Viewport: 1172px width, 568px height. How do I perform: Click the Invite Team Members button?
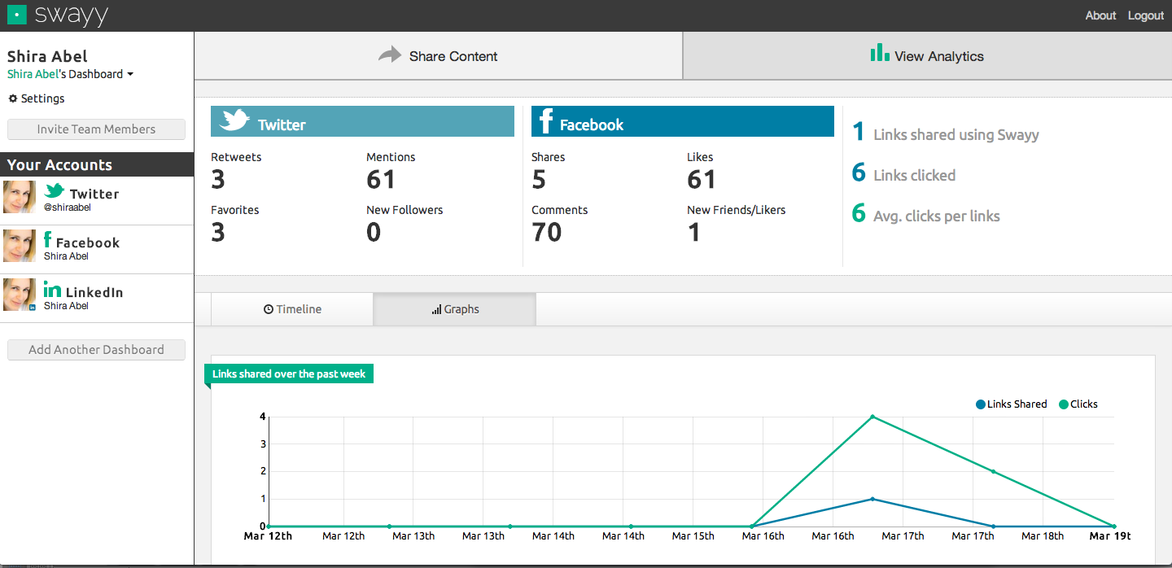click(x=96, y=129)
